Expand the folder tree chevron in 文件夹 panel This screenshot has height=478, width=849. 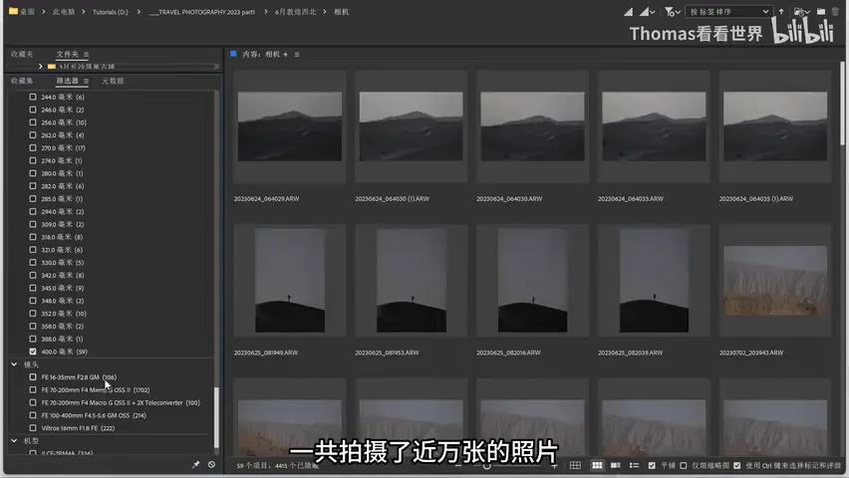click(40, 67)
